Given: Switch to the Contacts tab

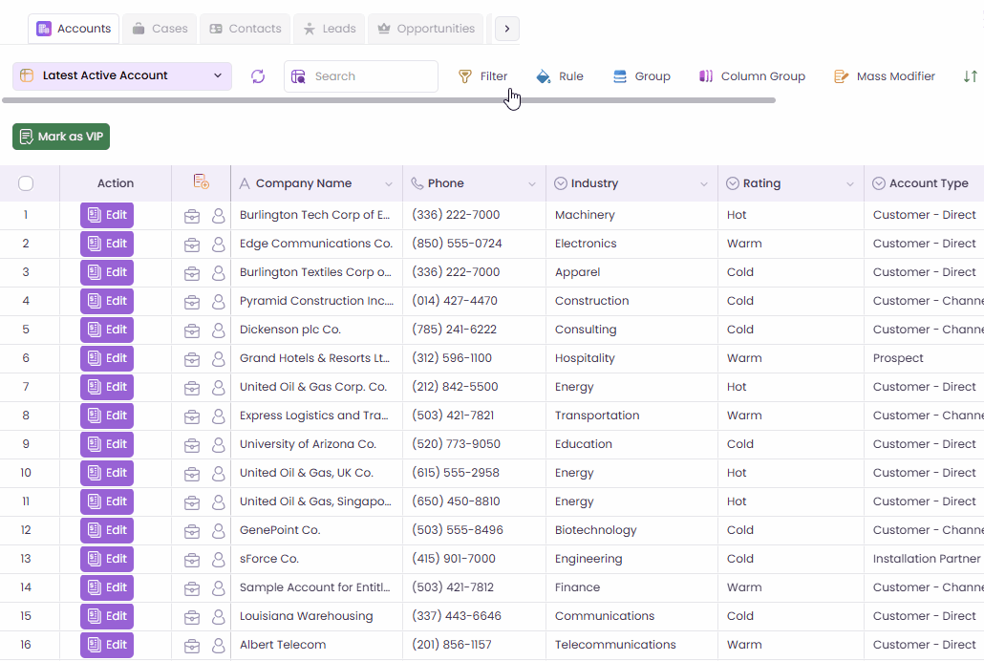Looking at the screenshot, I should [245, 29].
